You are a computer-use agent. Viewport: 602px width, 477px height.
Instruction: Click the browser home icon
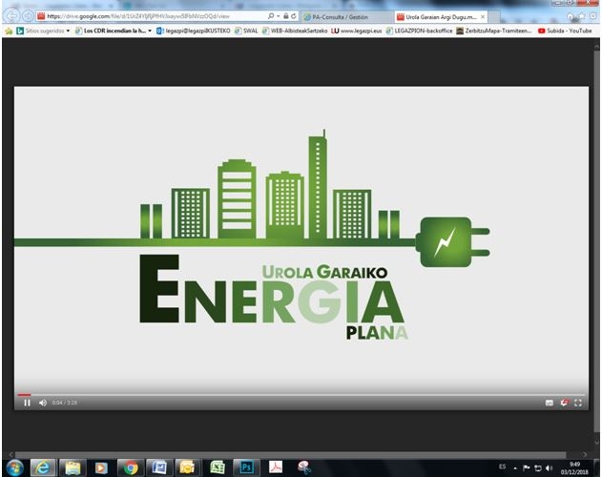click(571, 16)
